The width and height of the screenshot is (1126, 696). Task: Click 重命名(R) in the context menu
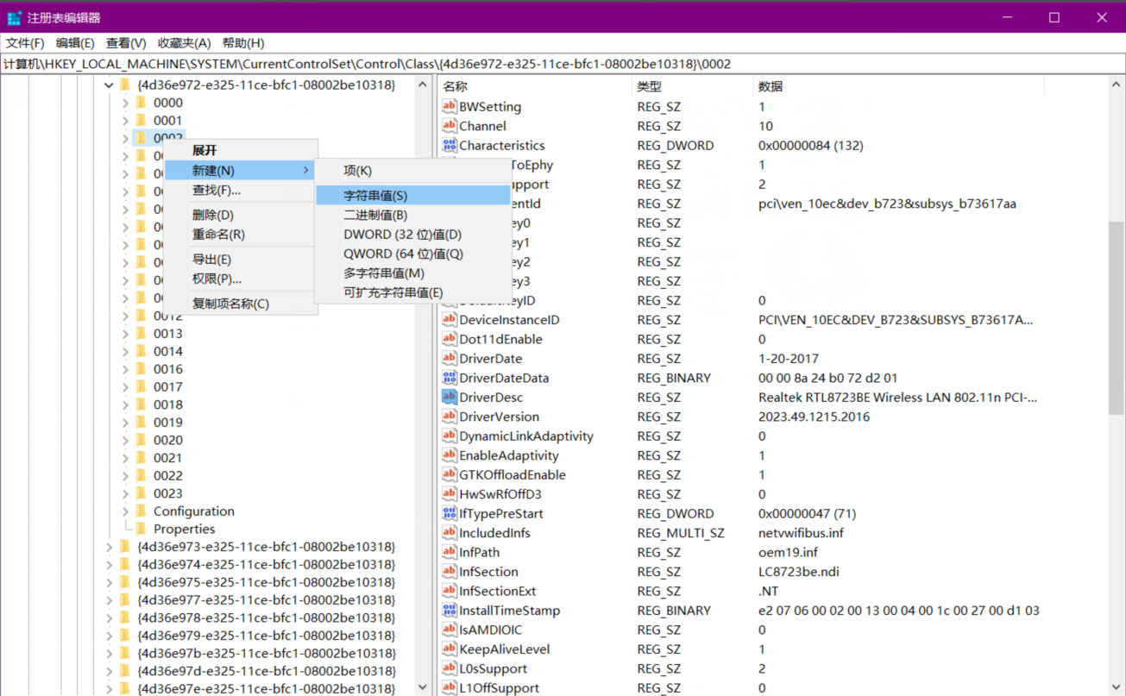click(241, 235)
